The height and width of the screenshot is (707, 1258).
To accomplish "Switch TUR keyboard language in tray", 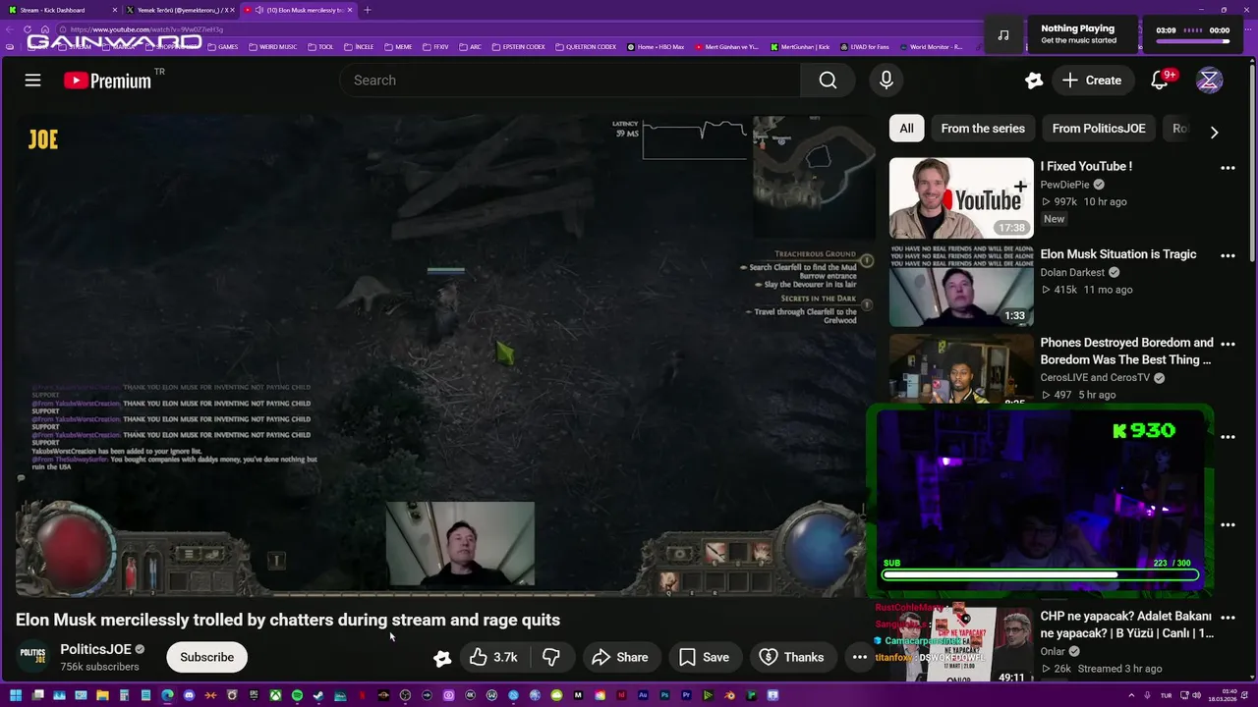I will (1166, 696).
